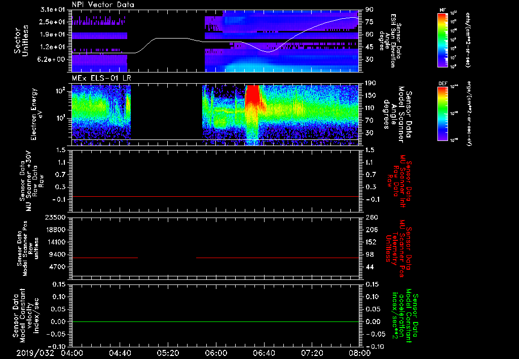Click the 98 telemetry tick label
The image size is (519, 359).
click(x=369, y=255)
